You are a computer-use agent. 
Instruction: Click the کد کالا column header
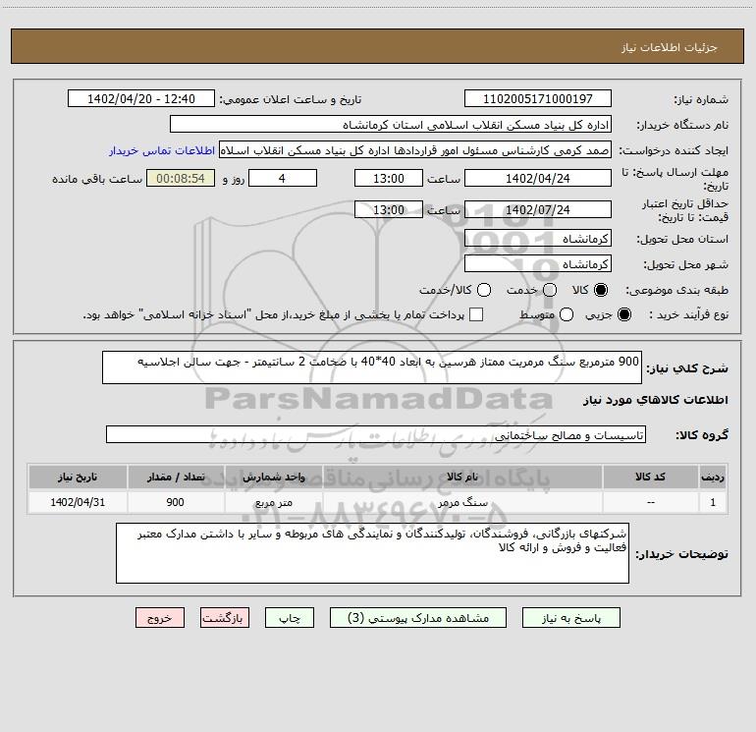tap(650, 477)
